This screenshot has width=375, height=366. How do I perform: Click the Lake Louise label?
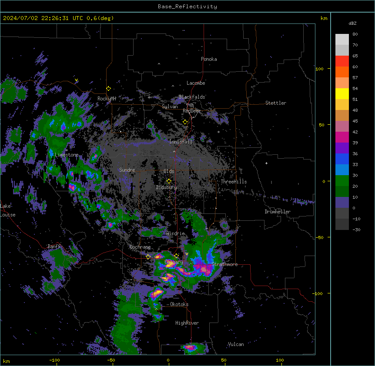click(x=8, y=210)
